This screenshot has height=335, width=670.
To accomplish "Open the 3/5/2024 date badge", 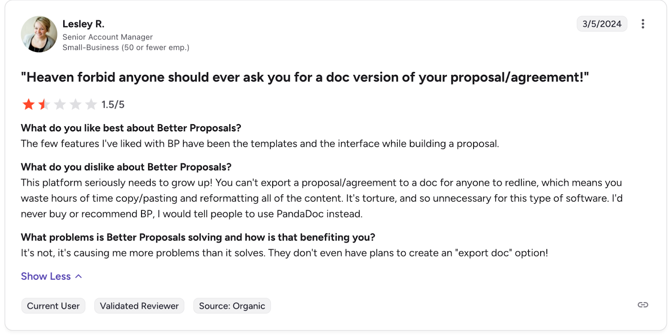I will tap(602, 24).
